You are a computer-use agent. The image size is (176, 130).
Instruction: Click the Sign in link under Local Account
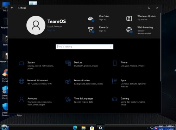[51, 30]
